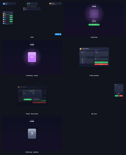Select the HUD row with the purple dot

pyautogui.click(x=32, y=10)
